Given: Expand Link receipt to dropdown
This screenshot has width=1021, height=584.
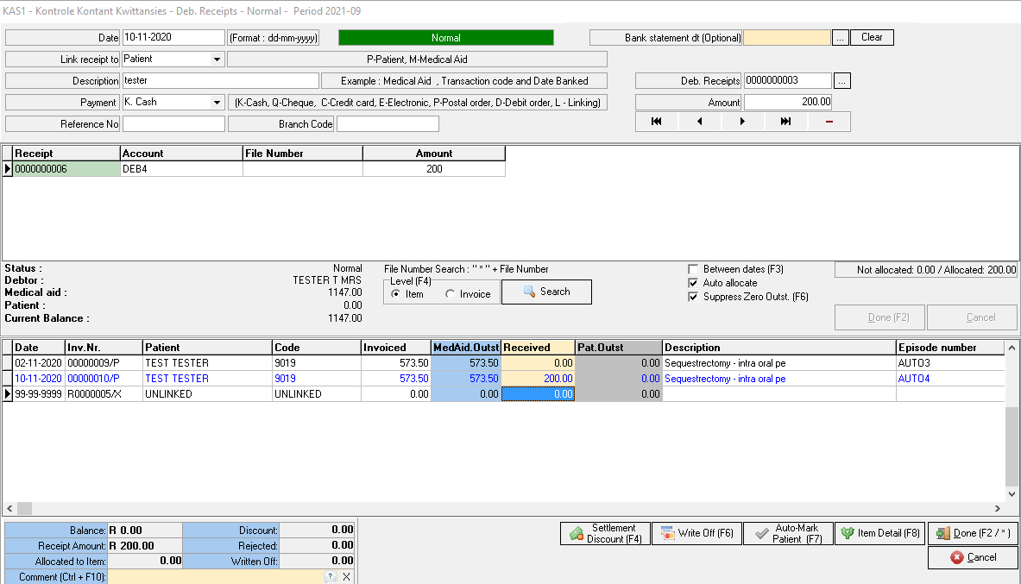Looking at the screenshot, I should click(x=217, y=60).
